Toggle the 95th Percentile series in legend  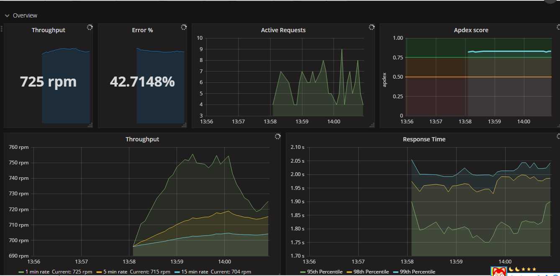click(x=325, y=272)
